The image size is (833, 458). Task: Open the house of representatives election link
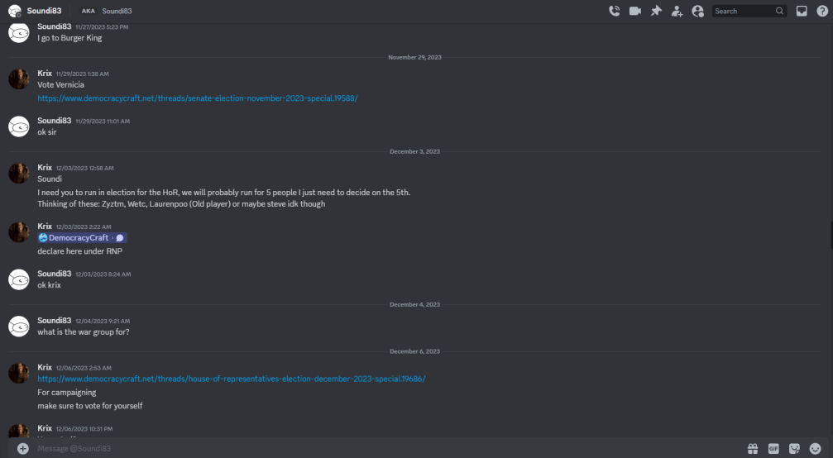231,379
